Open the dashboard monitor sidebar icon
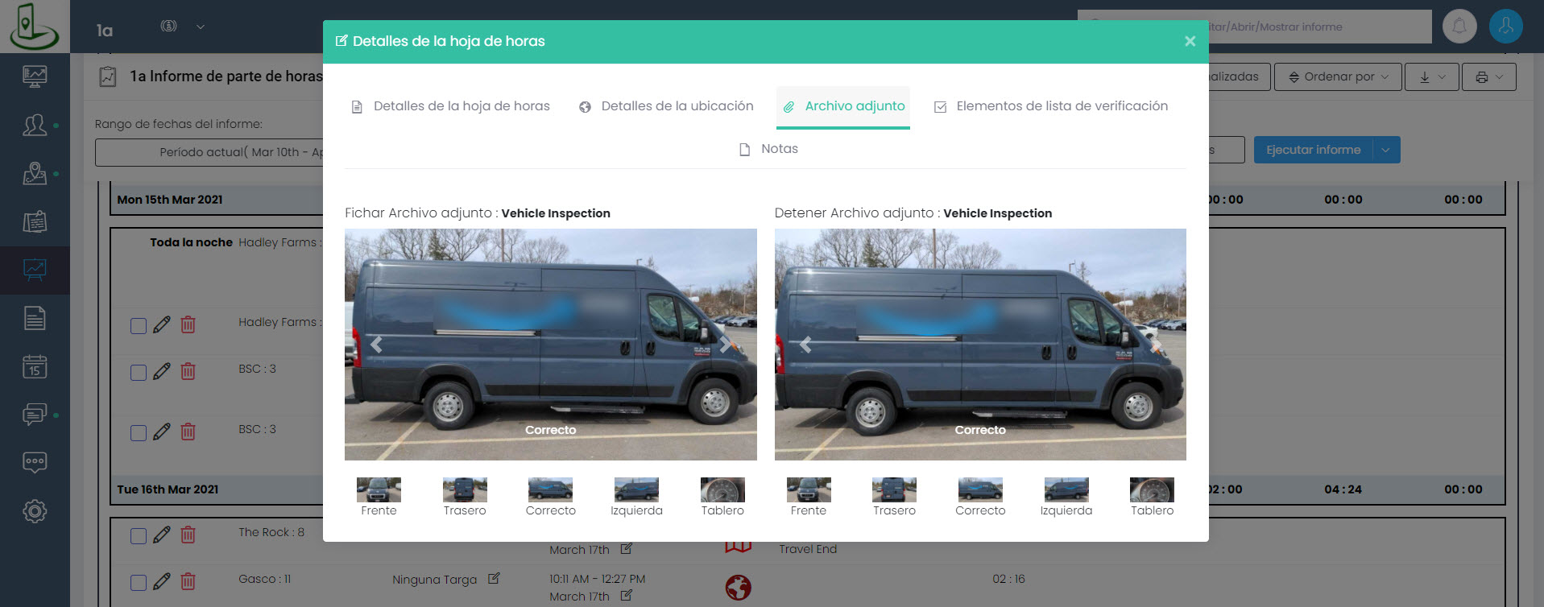This screenshot has height=607, width=1544. pos(35,76)
